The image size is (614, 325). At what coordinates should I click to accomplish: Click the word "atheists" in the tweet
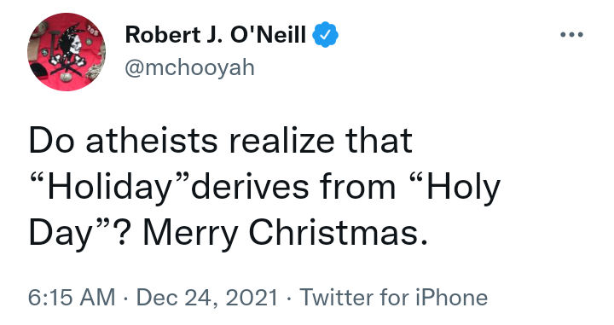click(x=152, y=140)
